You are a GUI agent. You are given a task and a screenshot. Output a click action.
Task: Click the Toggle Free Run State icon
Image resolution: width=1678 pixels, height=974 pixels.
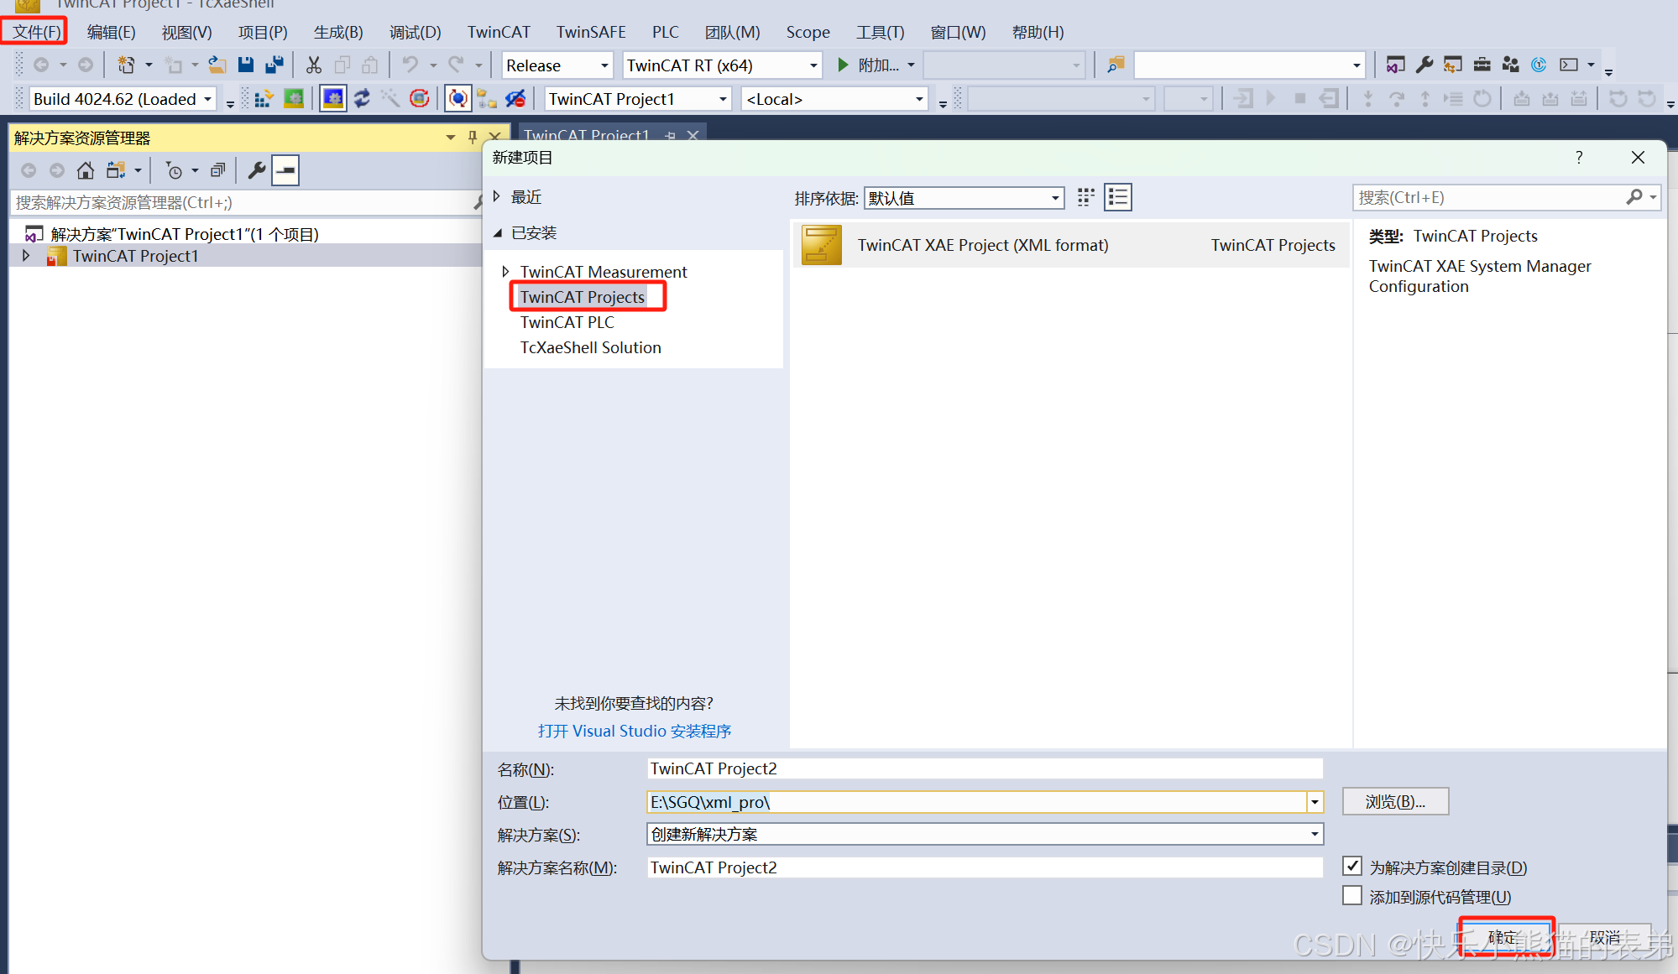420,99
